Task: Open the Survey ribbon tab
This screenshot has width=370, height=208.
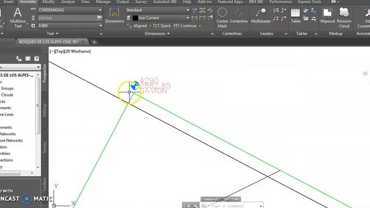Action: click(x=141, y=2)
